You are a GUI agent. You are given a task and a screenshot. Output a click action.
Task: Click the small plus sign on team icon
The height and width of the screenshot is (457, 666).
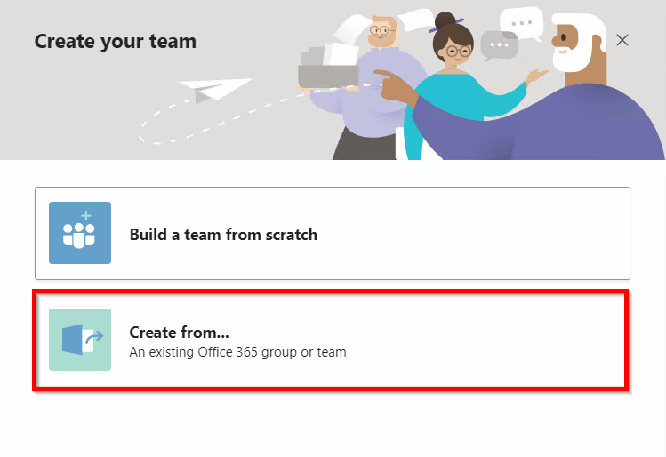click(86, 216)
